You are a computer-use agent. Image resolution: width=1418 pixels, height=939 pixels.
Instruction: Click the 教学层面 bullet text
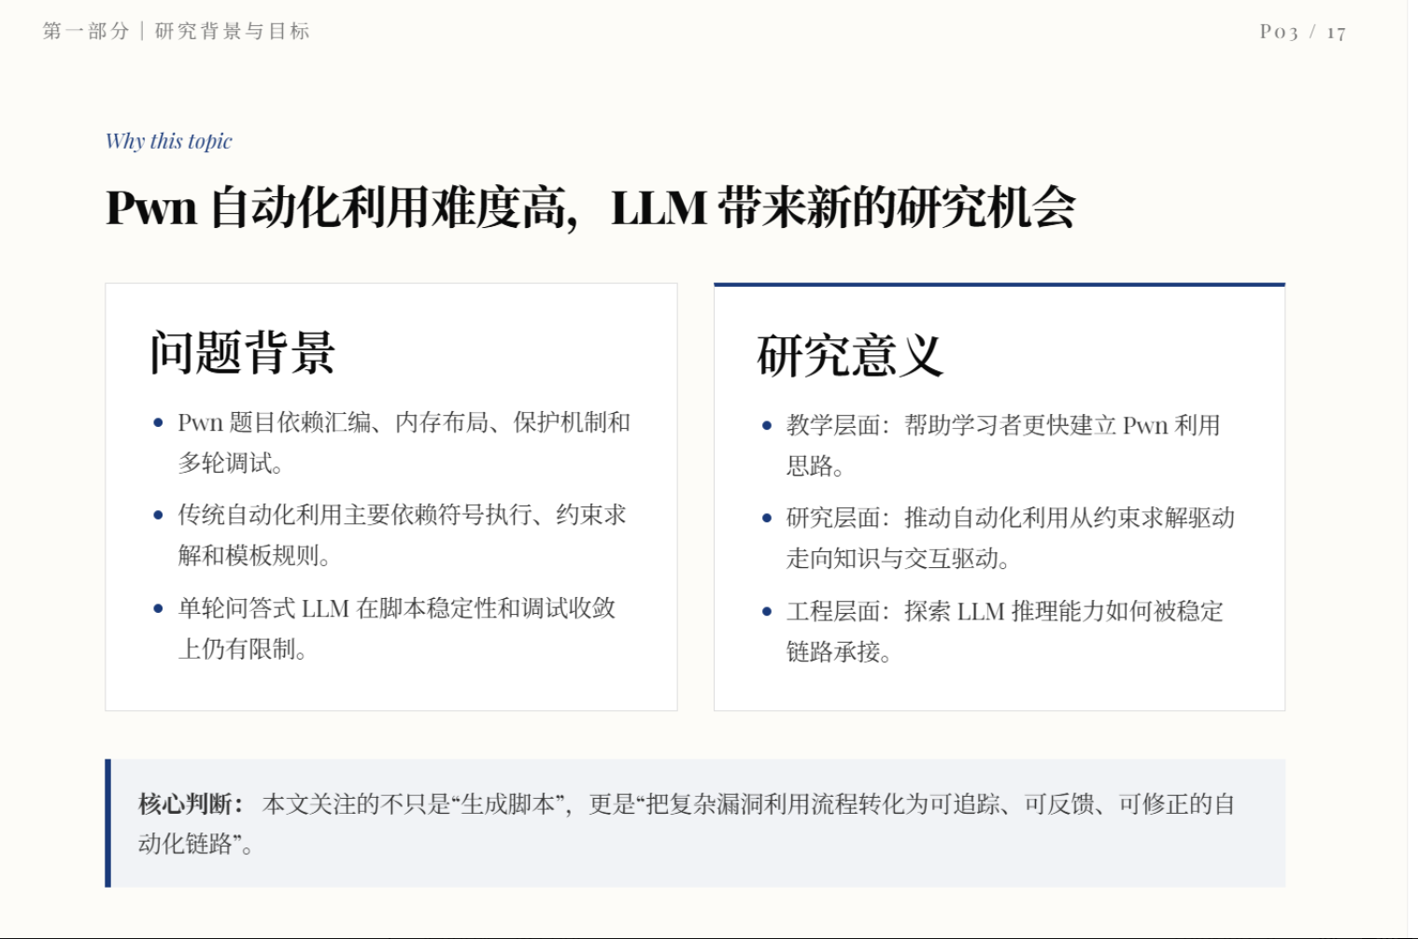click(1002, 445)
